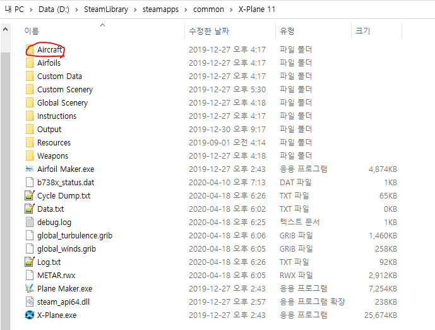Select file name debug.log

click(54, 223)
